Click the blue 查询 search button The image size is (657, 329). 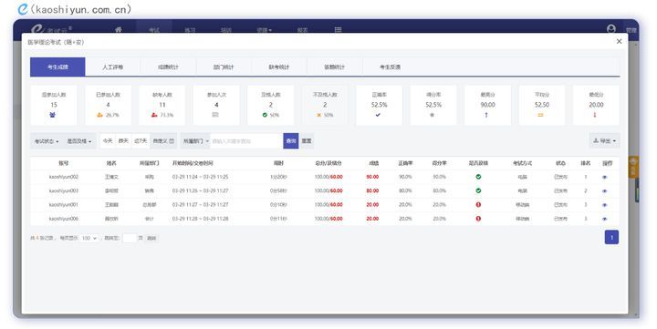pos(291,141)
